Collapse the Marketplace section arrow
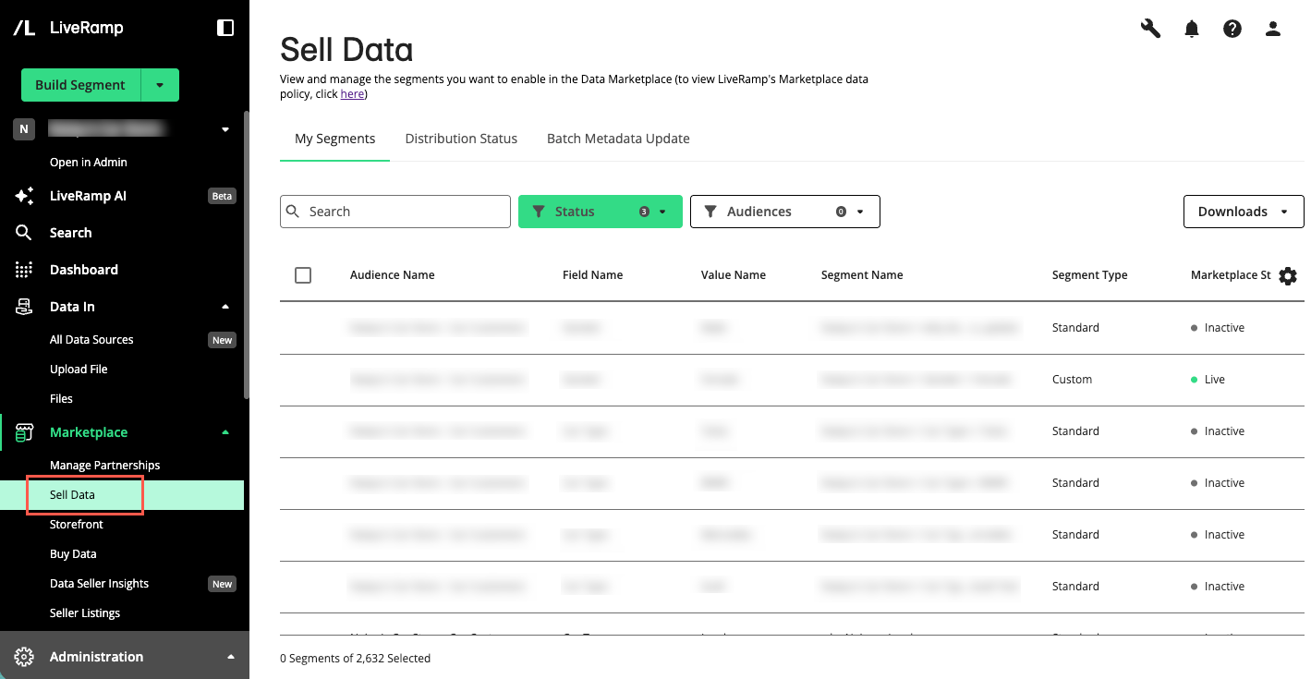This screenshot has width=1311, height=679. click(x=225, y=432)
